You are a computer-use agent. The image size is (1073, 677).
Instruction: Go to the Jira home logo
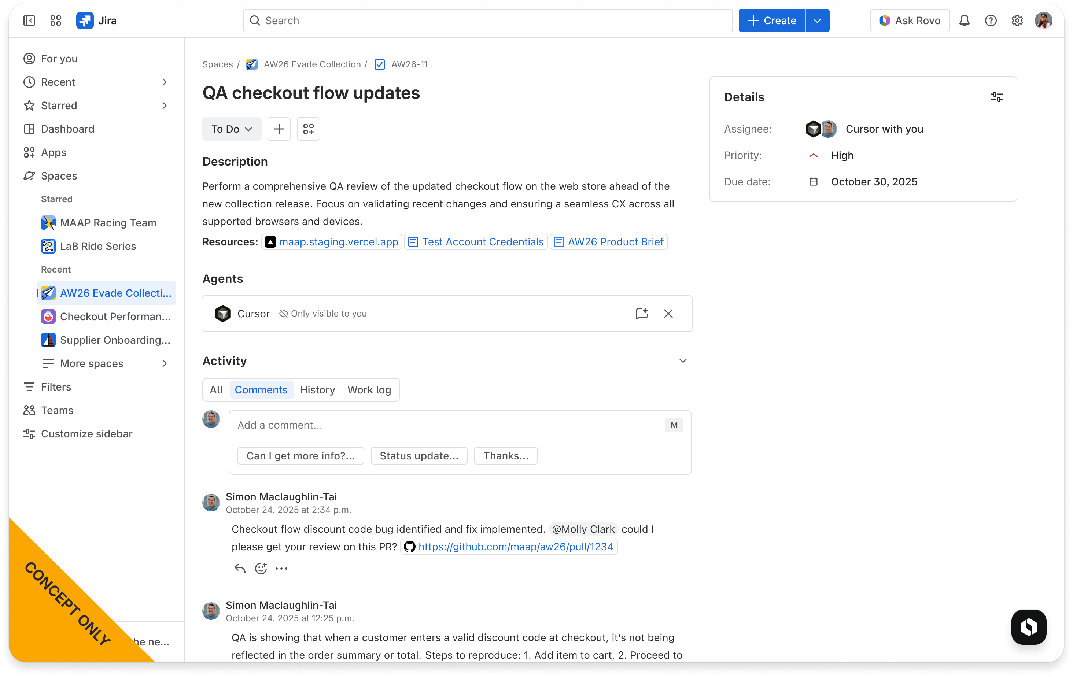click(97, 21)
